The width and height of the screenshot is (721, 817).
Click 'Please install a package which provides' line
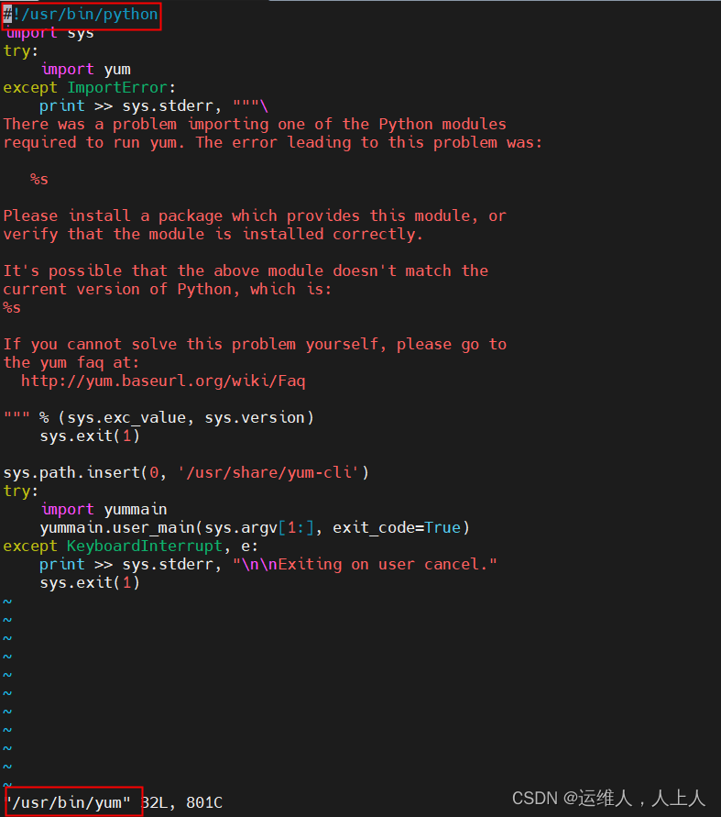coord(255,215)
